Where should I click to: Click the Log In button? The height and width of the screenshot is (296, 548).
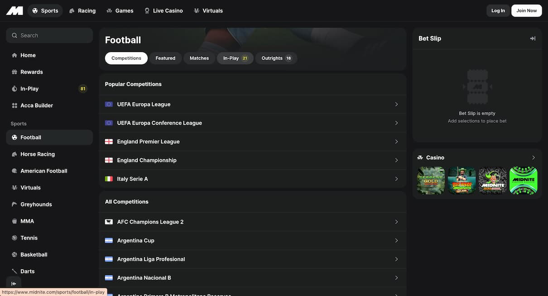[498, 11]
